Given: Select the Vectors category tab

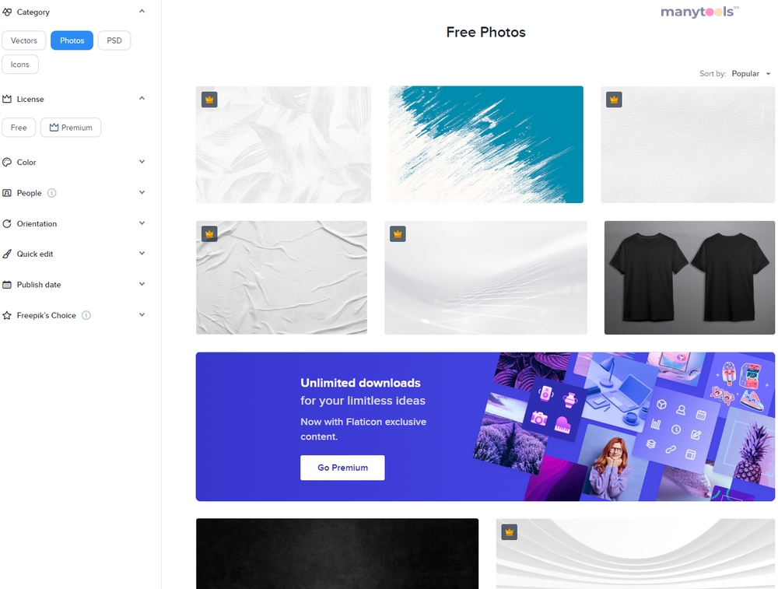Looking at the screenshot, I should [x=24, y=40].
